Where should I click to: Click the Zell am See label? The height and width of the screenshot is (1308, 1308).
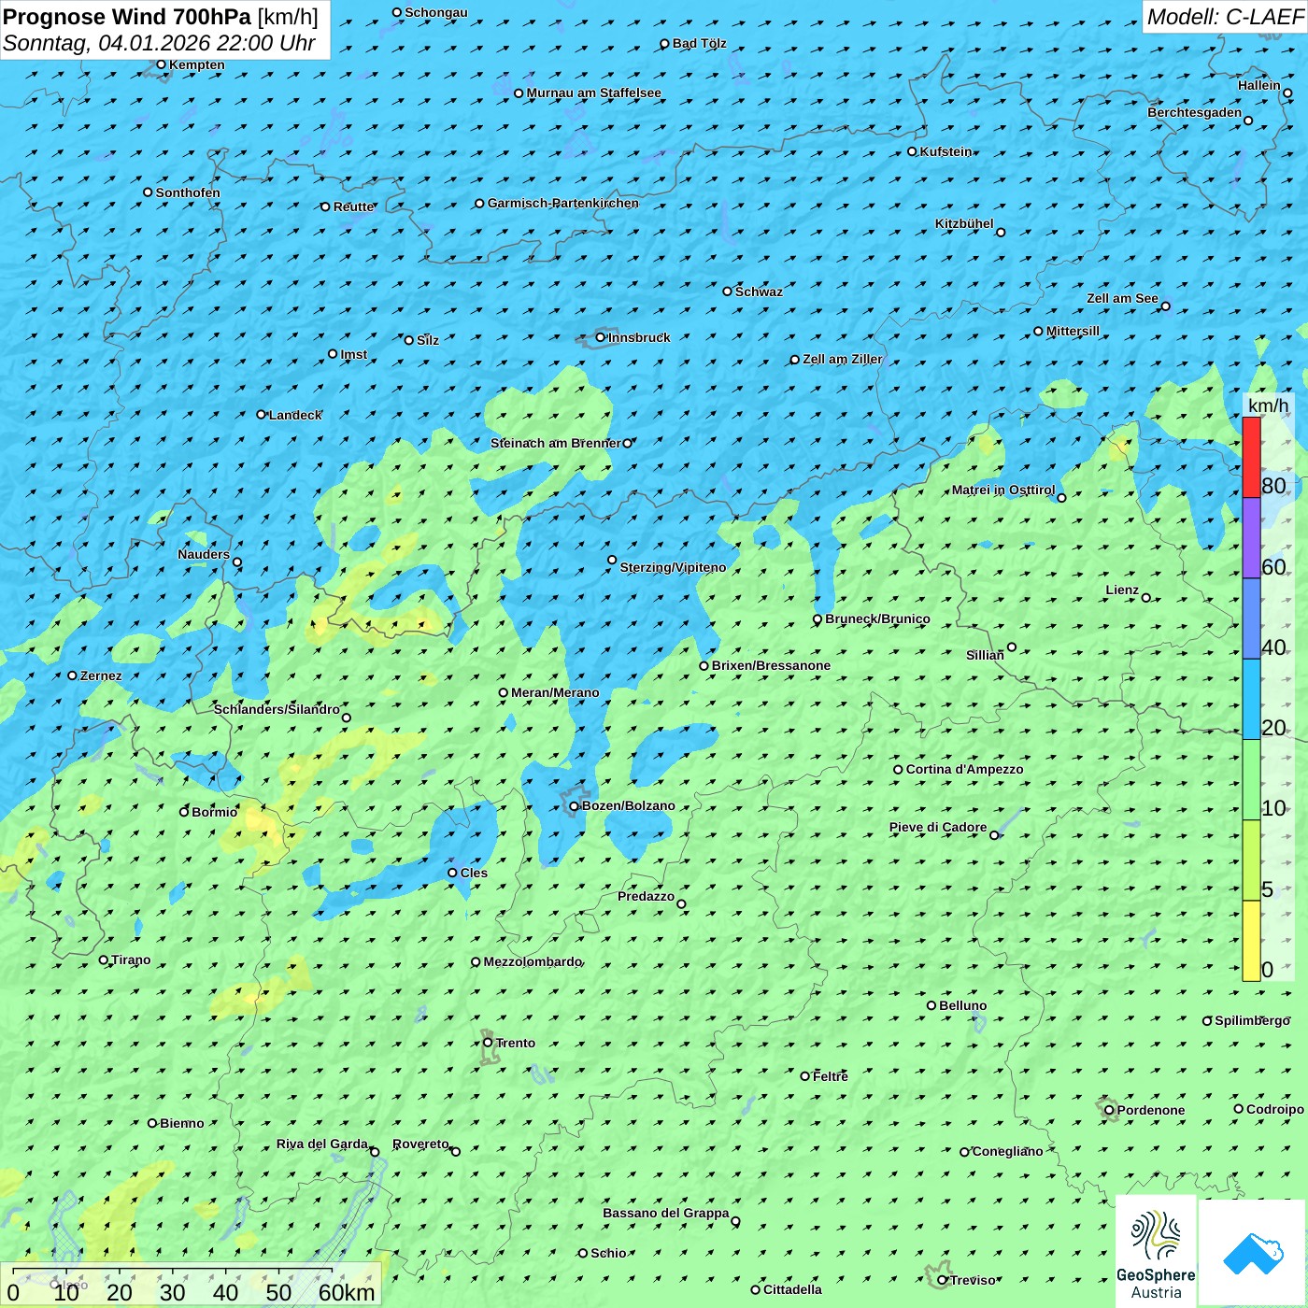pos(1122,298)
